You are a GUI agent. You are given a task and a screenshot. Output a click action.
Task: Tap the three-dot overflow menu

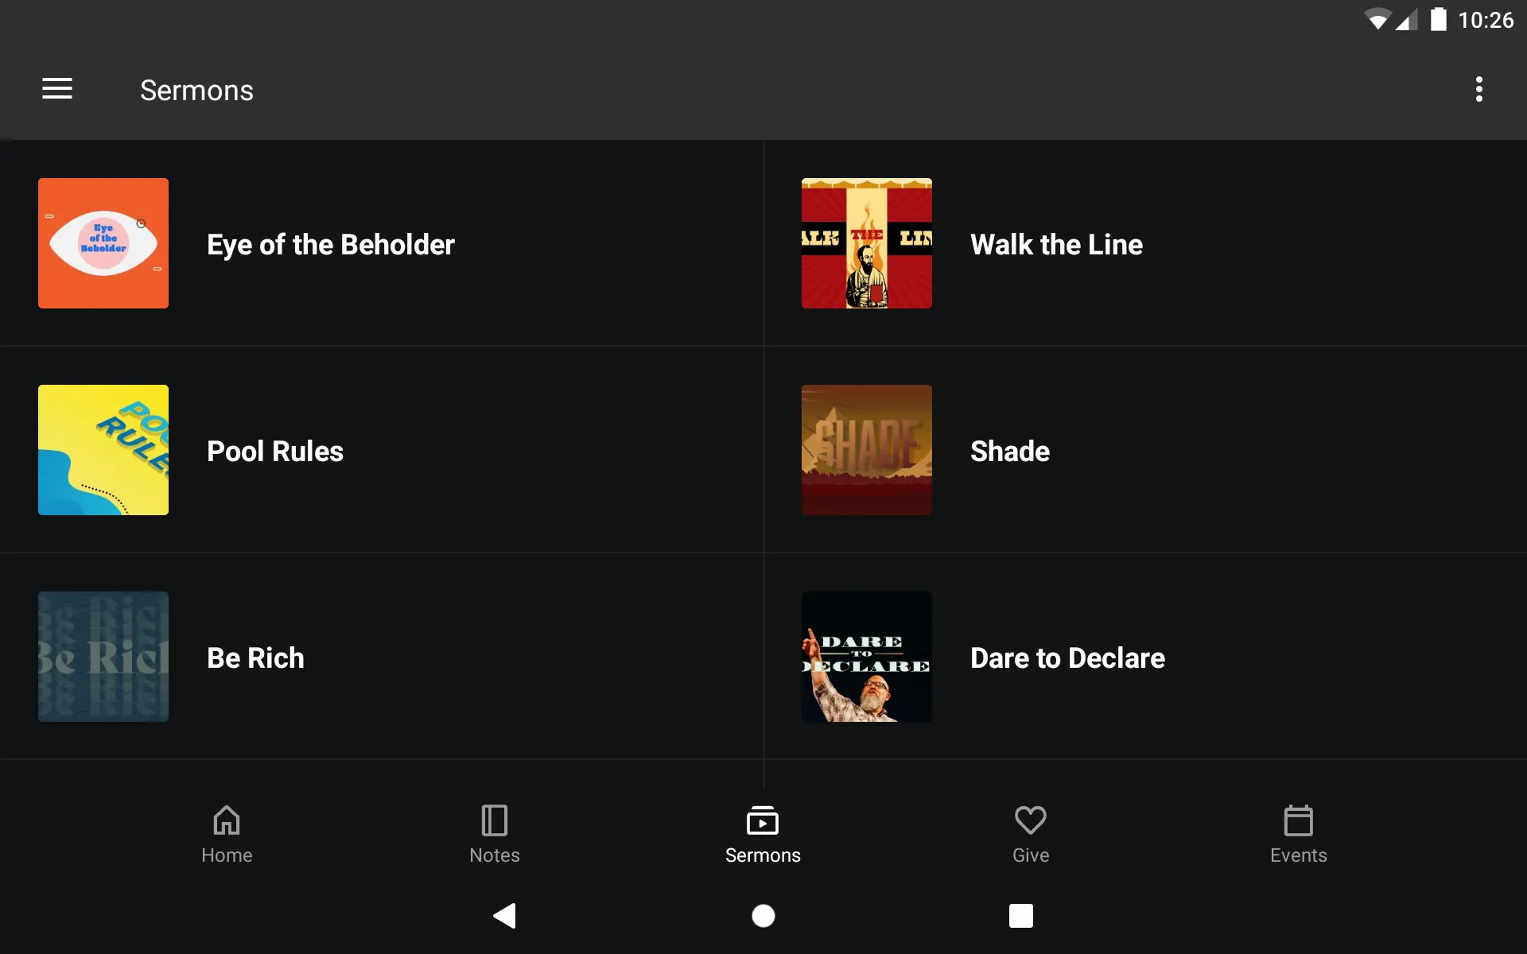tap(1481, 90)
